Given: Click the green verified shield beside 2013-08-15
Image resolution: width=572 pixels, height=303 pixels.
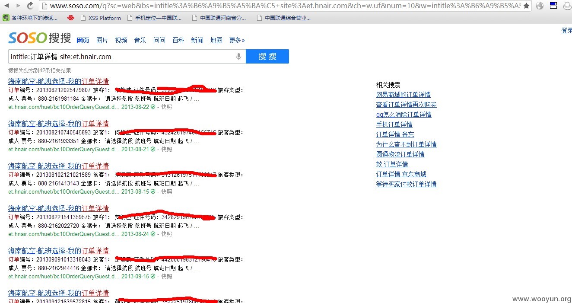Looking at the screenshot, I should tap(153, 191).
